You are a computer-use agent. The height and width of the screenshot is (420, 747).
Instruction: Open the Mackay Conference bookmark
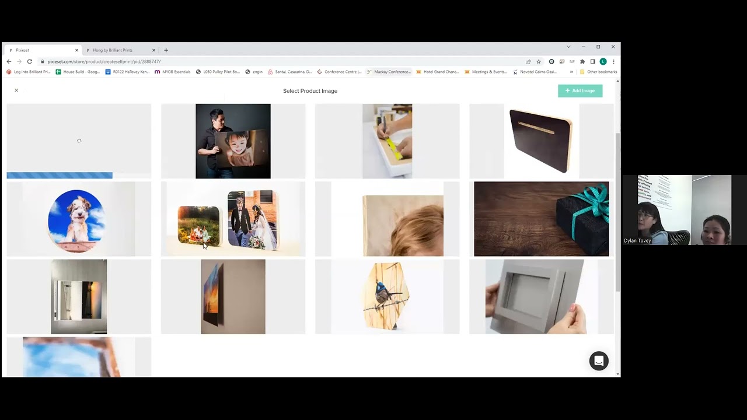tap(389, 72)
